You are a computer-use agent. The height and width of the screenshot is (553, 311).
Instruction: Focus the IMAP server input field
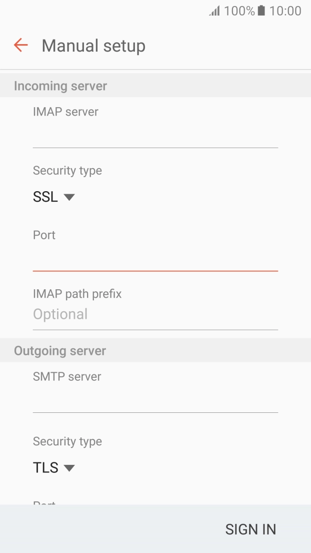pyautogui.click(x=155, y=136)
